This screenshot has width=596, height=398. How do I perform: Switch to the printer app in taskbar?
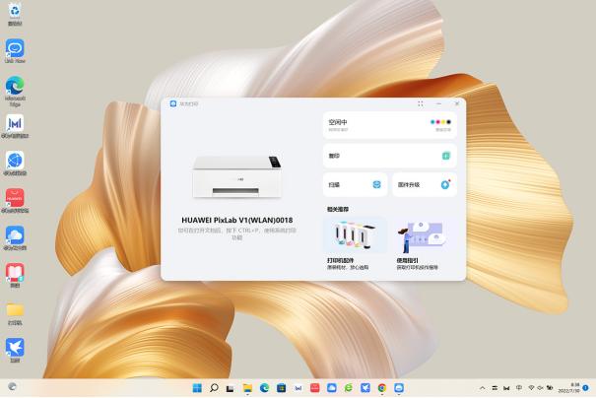click(399, 388)
